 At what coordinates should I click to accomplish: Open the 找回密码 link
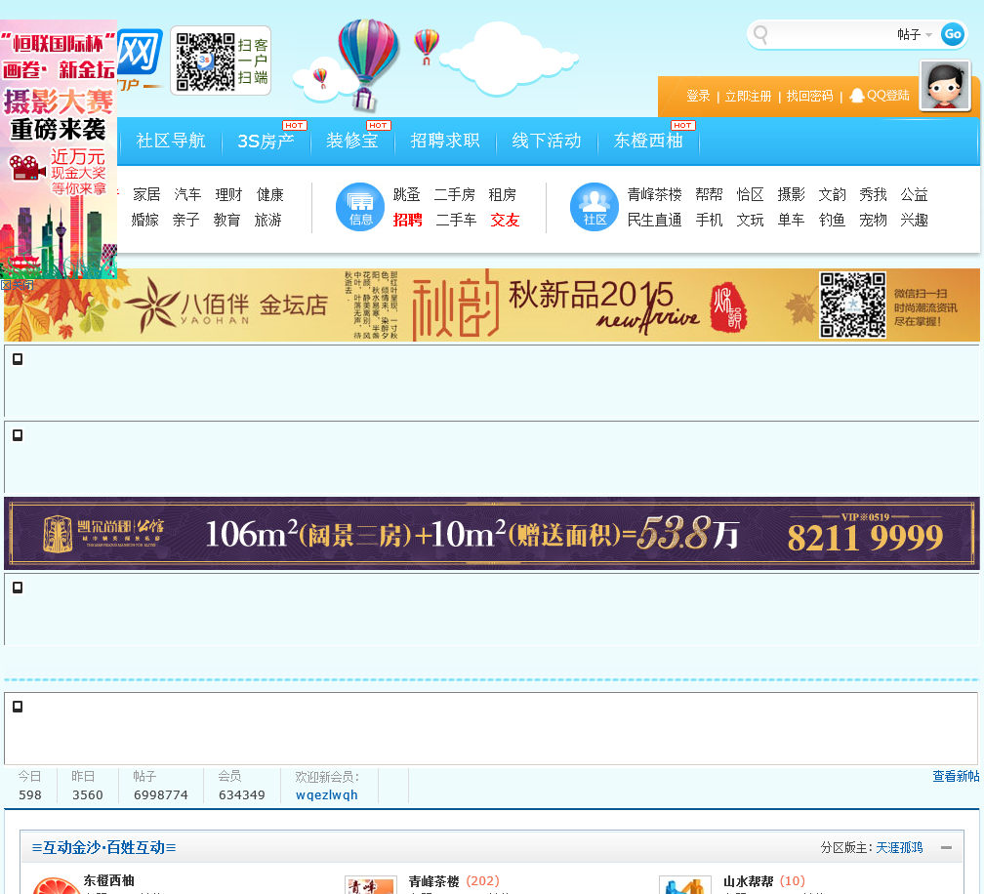pyautogui.click(x=809, y=96)
